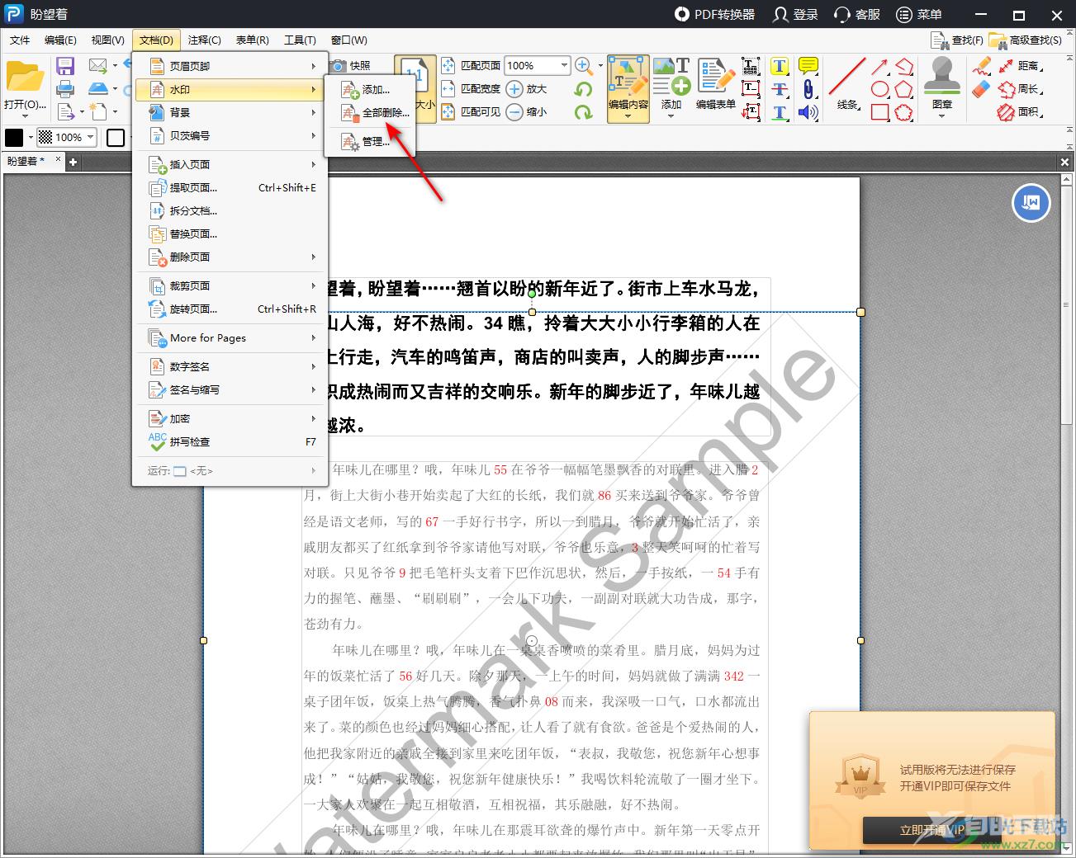The width and height of the screenshot is (1076, 858).
Task: Expand the 插入页面 submenu
Action: tap(231, 164)
